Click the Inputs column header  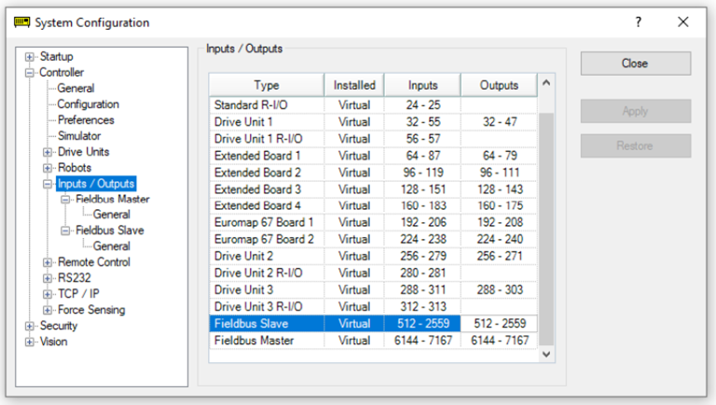click(423, 85)
